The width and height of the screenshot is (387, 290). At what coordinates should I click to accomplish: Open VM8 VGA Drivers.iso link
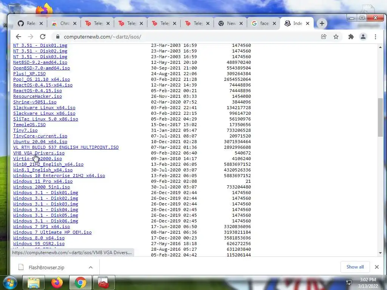[x=39, y=153]
